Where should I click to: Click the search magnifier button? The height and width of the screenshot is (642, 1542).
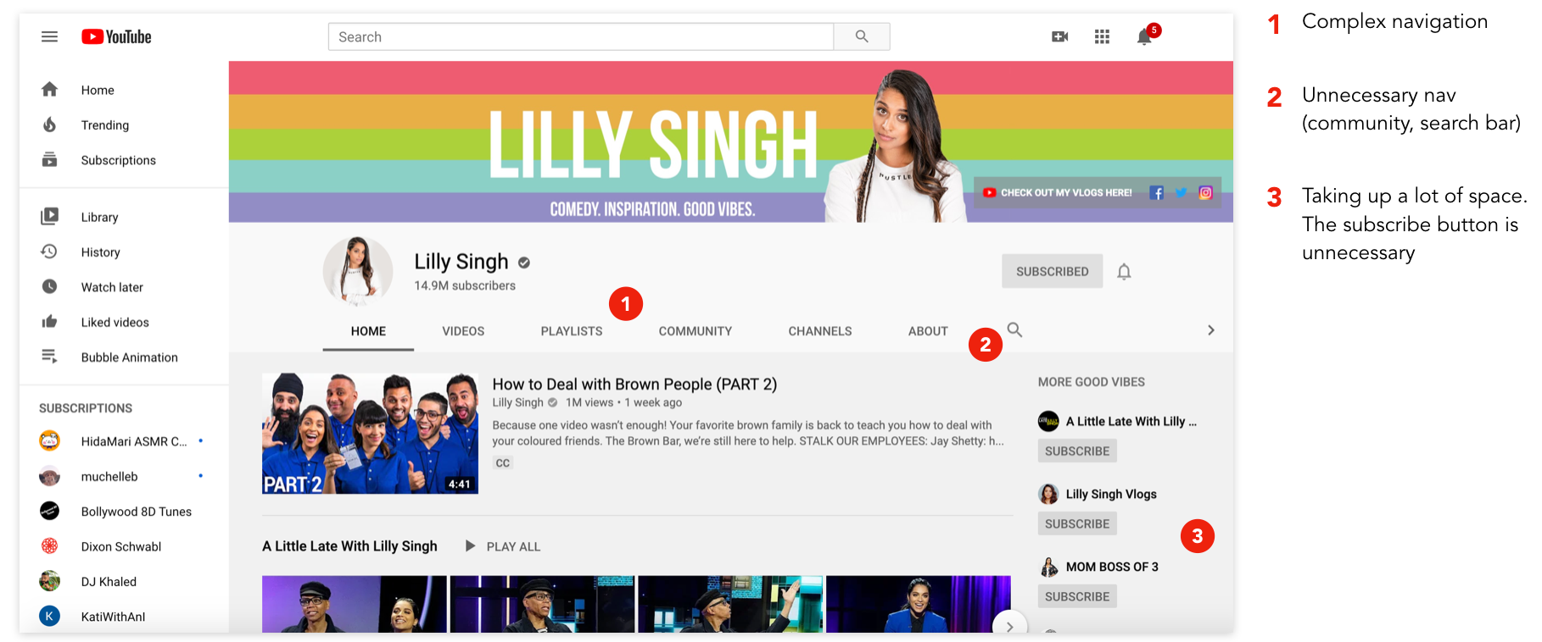point(862,36)
